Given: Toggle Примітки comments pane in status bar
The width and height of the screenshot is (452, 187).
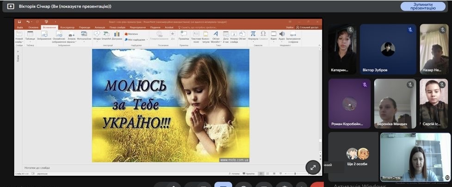Looking at the screenshot, I should click(248, 174).
